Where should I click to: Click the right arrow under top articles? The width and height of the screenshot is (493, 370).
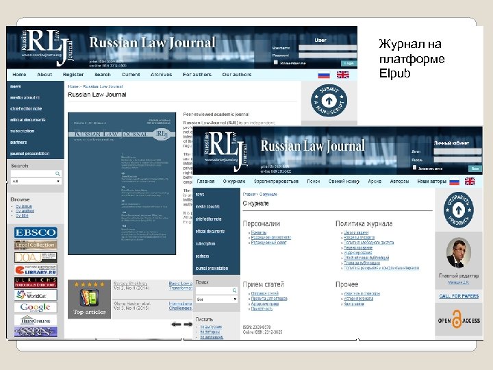tap(188, 324)
